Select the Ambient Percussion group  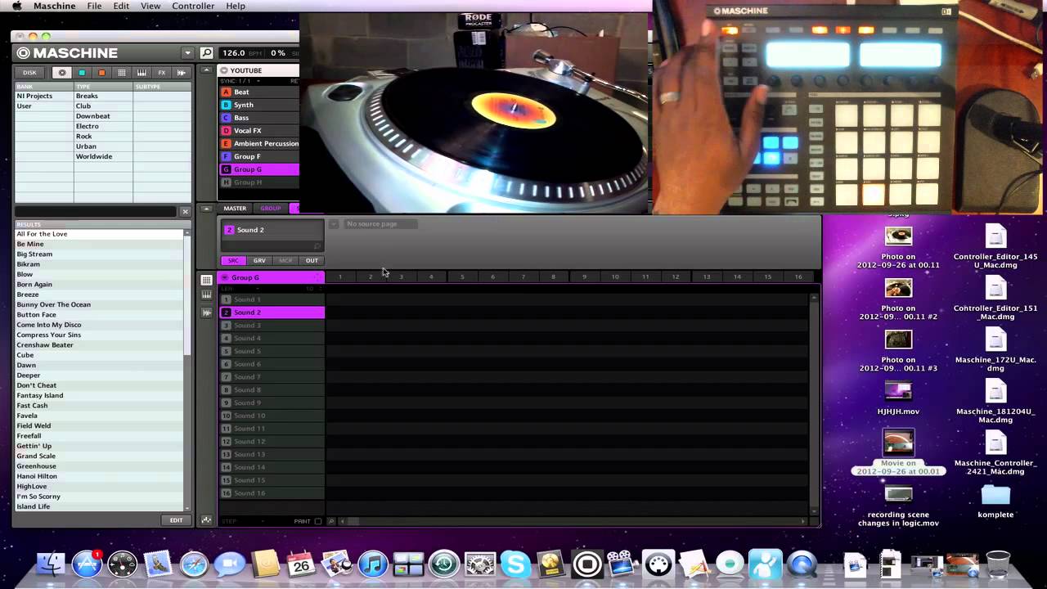[x=260, y=143]
